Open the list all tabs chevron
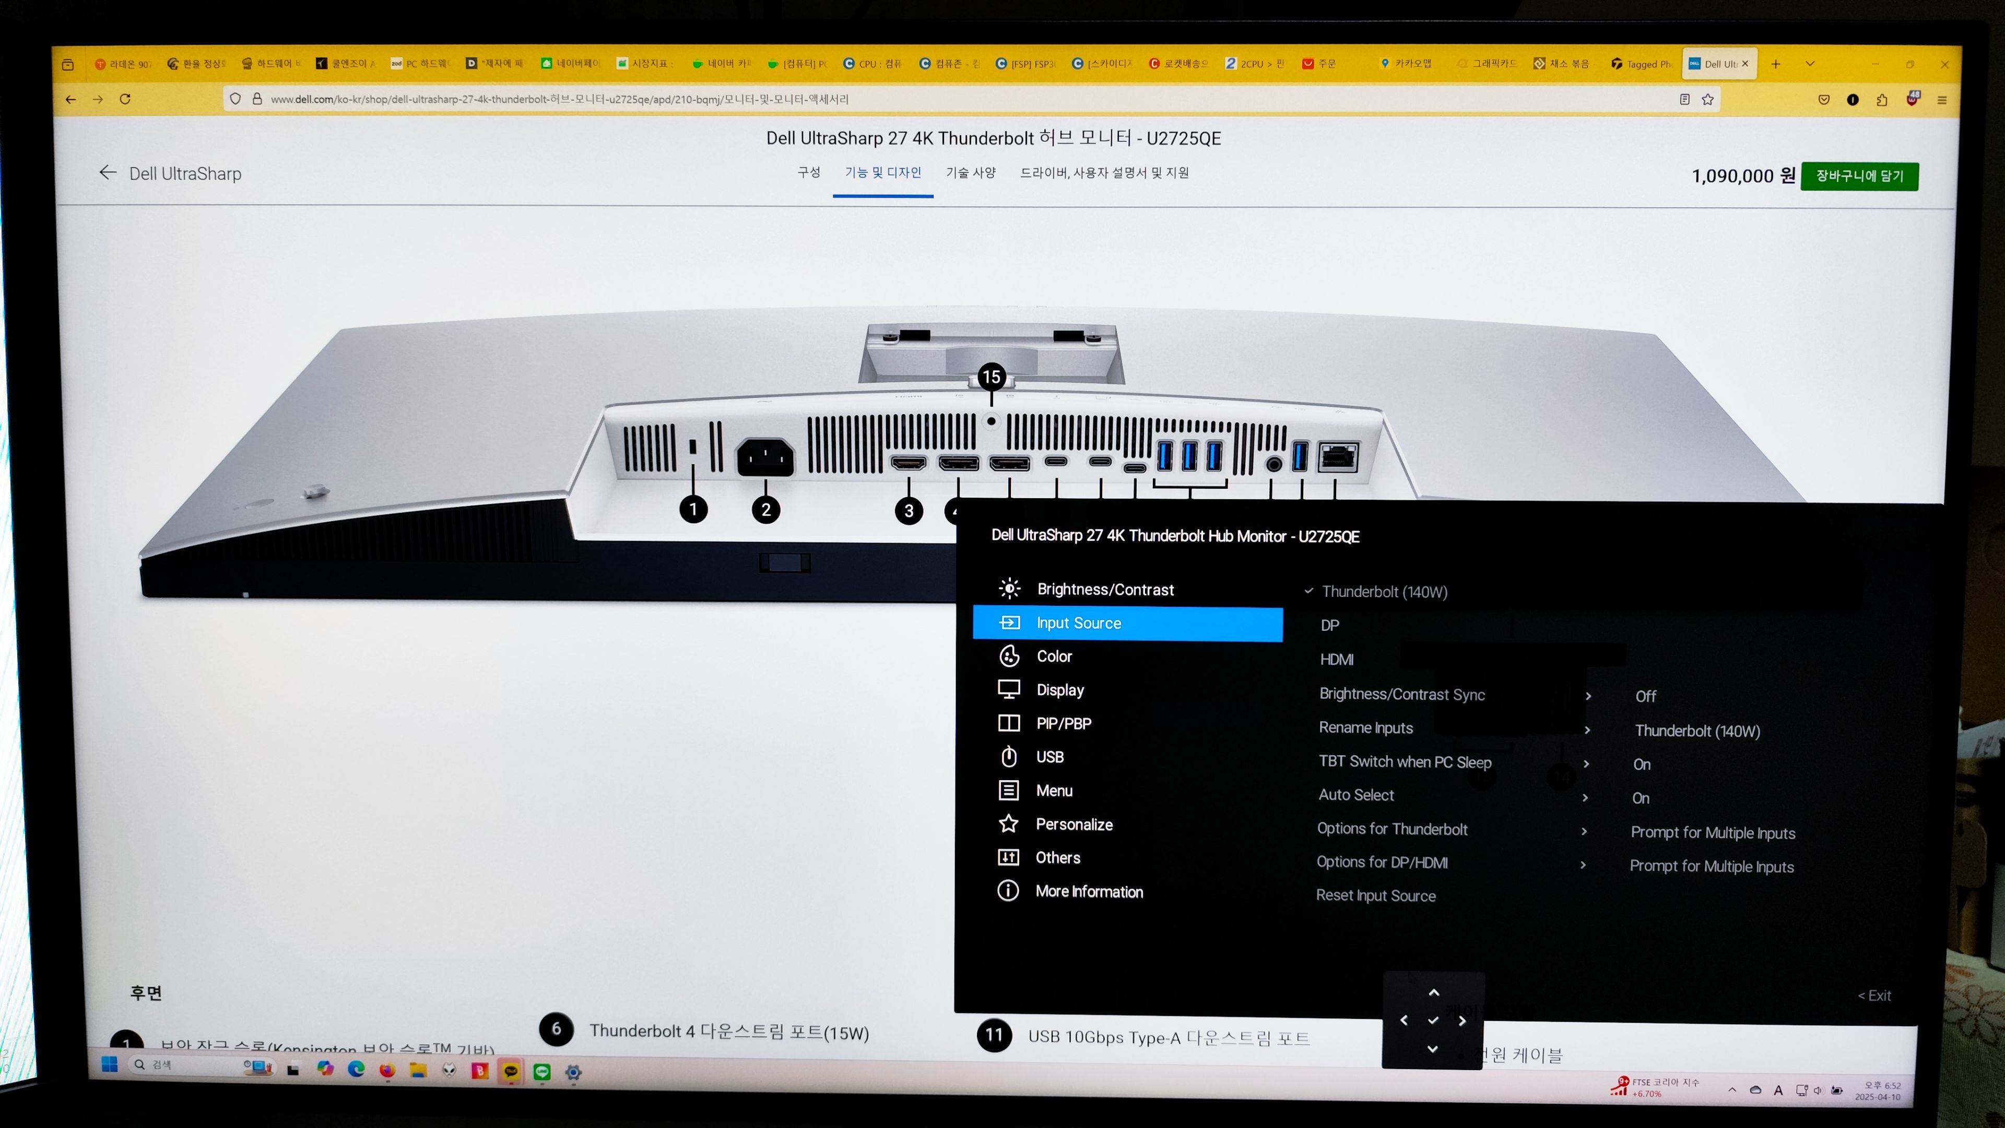Screen dimensions: 2005x1128 (1810, 64)
